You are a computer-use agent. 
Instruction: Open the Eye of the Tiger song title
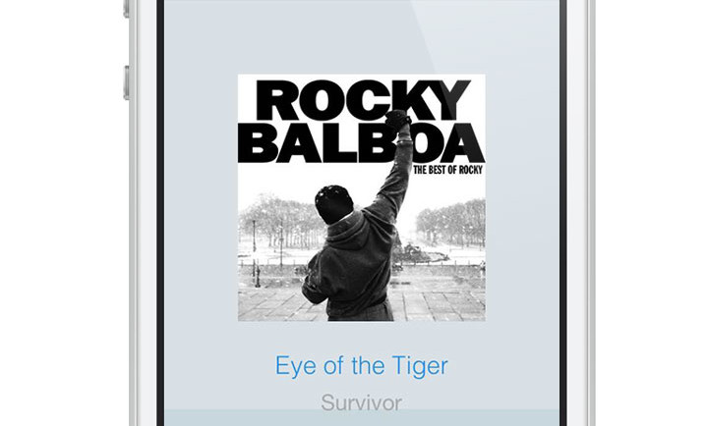coord(362,366)
